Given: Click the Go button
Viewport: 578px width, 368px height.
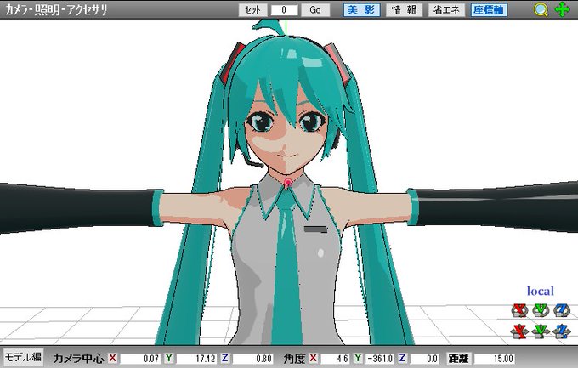Looking at the screenshot, I should [315, 10].
